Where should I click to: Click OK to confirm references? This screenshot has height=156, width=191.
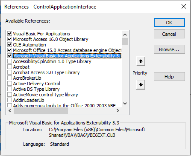pos(169,23)
